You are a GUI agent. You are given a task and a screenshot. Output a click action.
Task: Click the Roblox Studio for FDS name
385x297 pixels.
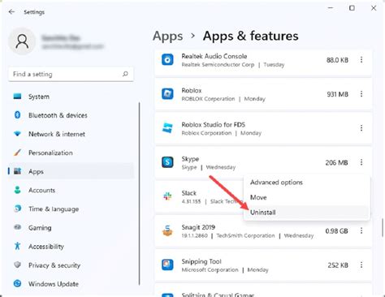213,124
